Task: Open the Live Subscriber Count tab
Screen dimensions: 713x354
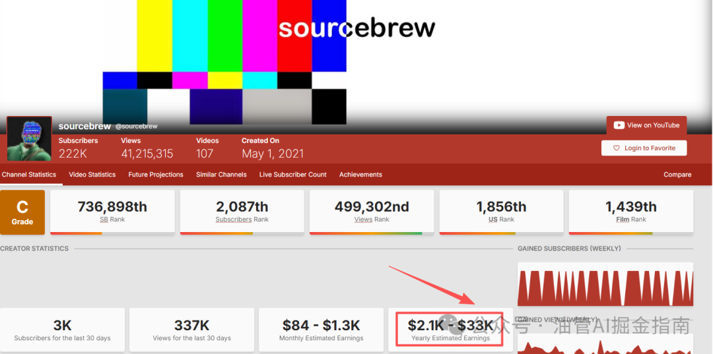Action: tap(293, 174)
